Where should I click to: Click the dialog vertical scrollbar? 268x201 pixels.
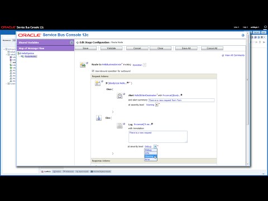pos(247,99)
